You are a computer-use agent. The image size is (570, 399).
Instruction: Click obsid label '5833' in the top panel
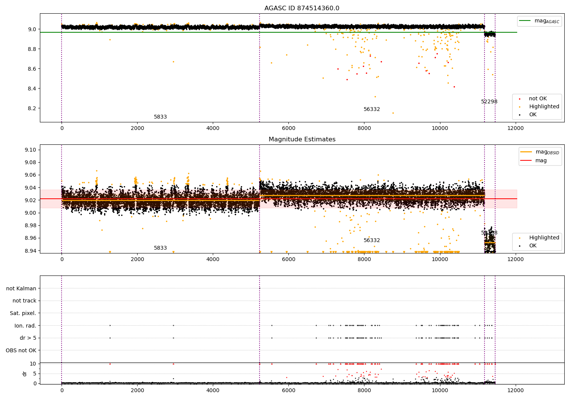pyautogui.click(x=160, y=117)
